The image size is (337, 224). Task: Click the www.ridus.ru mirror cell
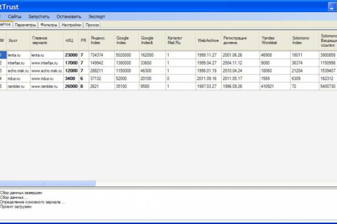click(47, 78)
